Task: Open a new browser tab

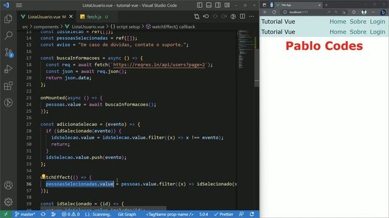Action: pyautogui.click(x=326, y=5)
